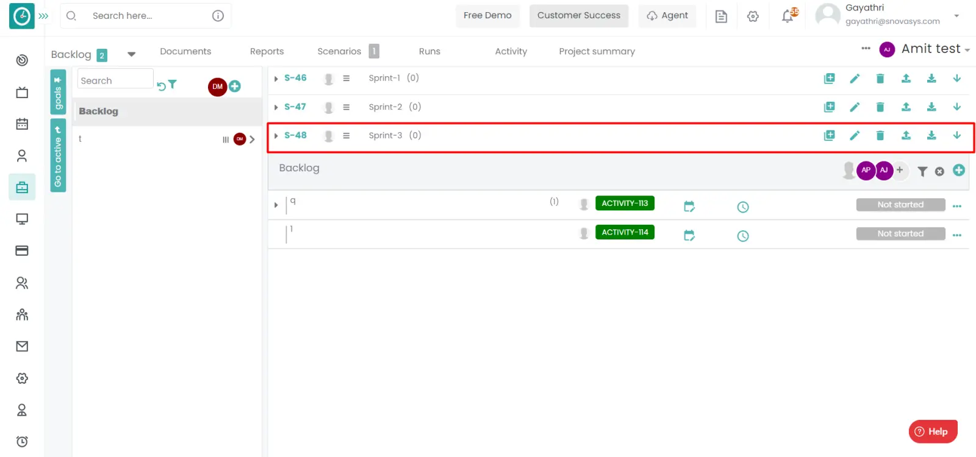Click the notifications bell icon

click(x=788, y=16)
